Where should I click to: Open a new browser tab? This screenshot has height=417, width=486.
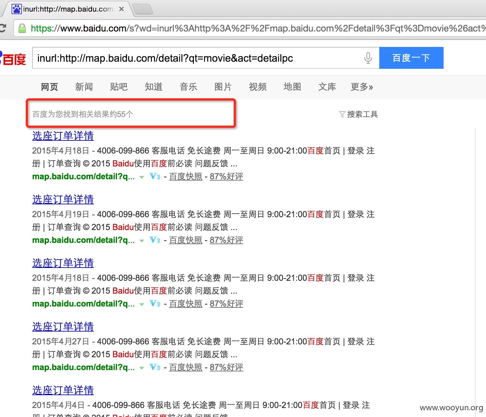(x=143, y=9)
